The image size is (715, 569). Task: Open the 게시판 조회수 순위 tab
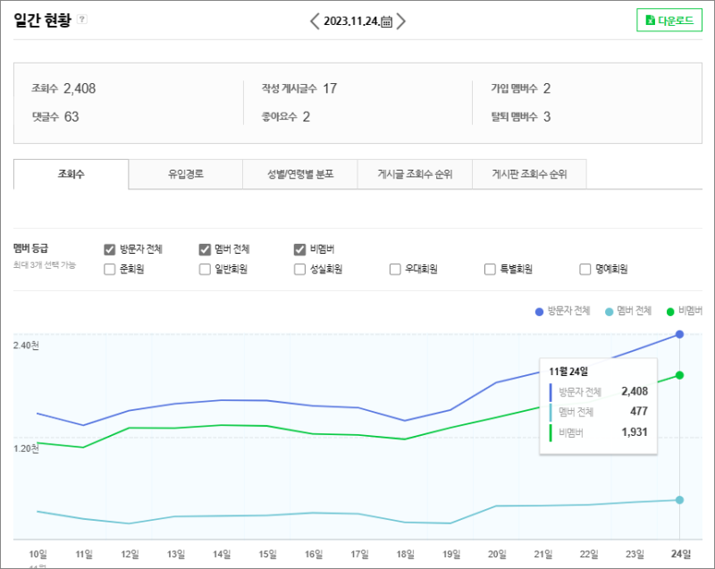tap(529, 174)
